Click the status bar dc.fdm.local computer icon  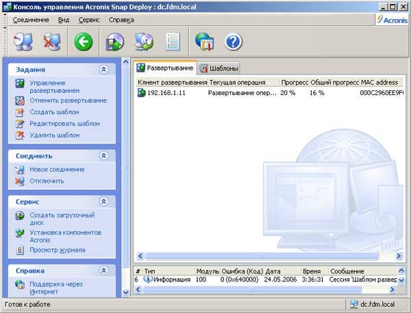354,304
